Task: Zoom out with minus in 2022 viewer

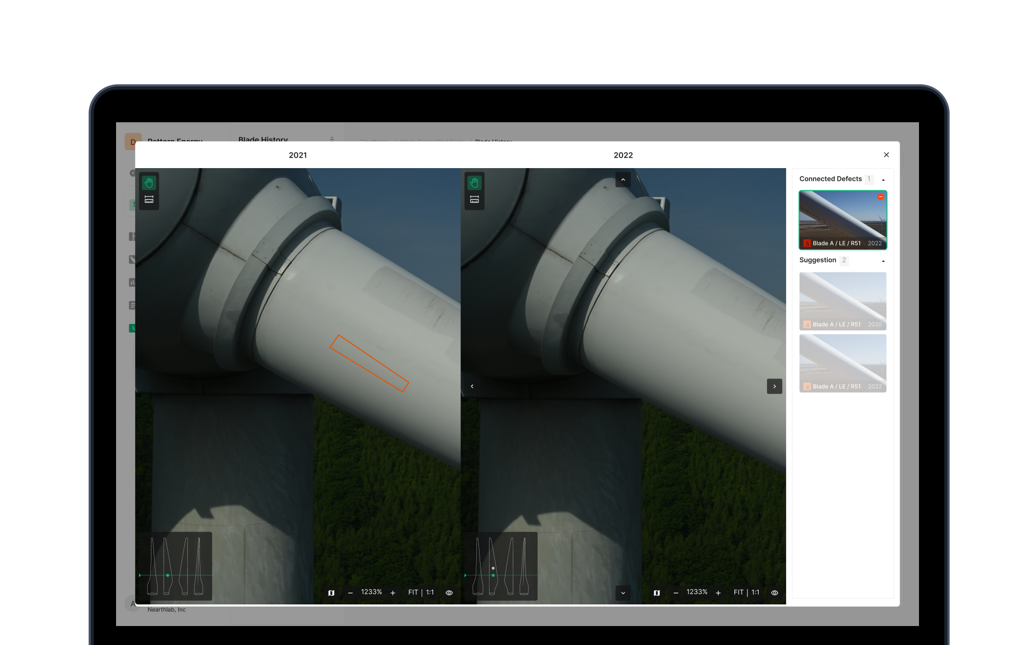Action: pos(676,593)
